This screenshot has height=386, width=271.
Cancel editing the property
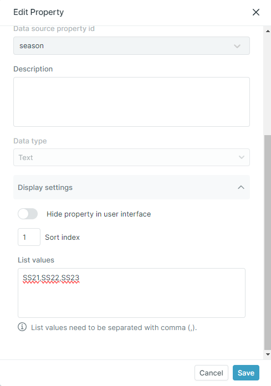click(211, 373)
